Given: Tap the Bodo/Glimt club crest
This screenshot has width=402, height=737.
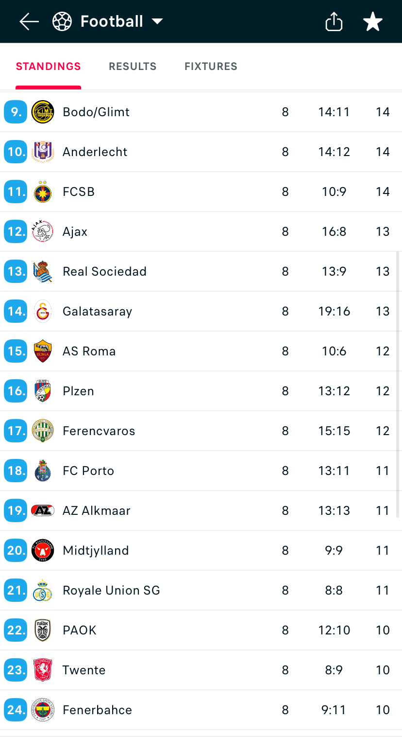Looking at the screenshot, I should click(43, 112).
